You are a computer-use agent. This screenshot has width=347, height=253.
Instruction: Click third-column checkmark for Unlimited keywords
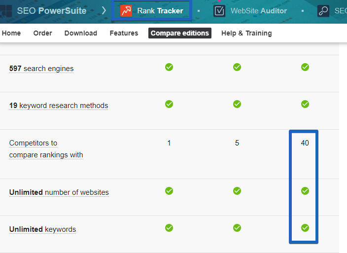point(305,228)
